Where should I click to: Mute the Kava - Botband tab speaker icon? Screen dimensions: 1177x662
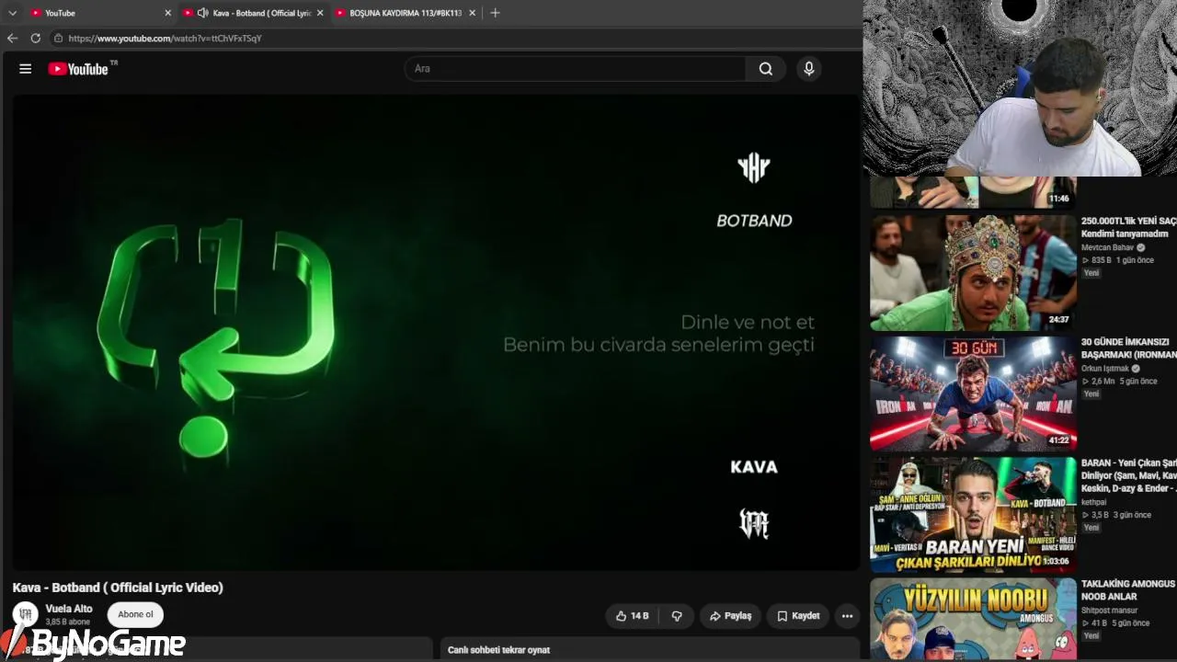(202, 13)
